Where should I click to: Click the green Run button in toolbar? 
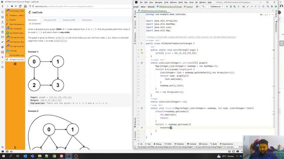tap(227, 7)
